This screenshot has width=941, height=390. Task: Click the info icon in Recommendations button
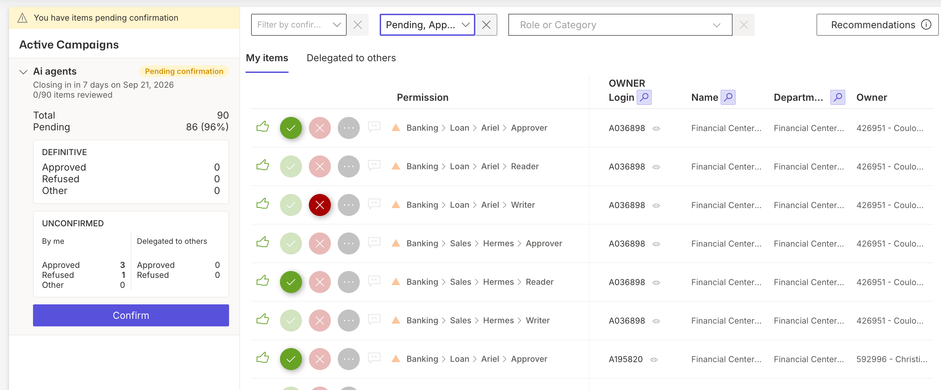pyautogui.click(x=927, y=24)
